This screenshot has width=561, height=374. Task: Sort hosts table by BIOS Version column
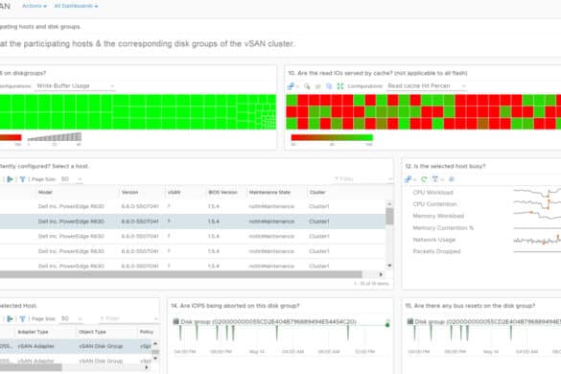point(222,193)
